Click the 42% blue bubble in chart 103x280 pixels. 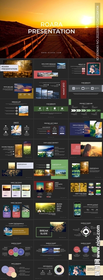[x=21, y=252]
